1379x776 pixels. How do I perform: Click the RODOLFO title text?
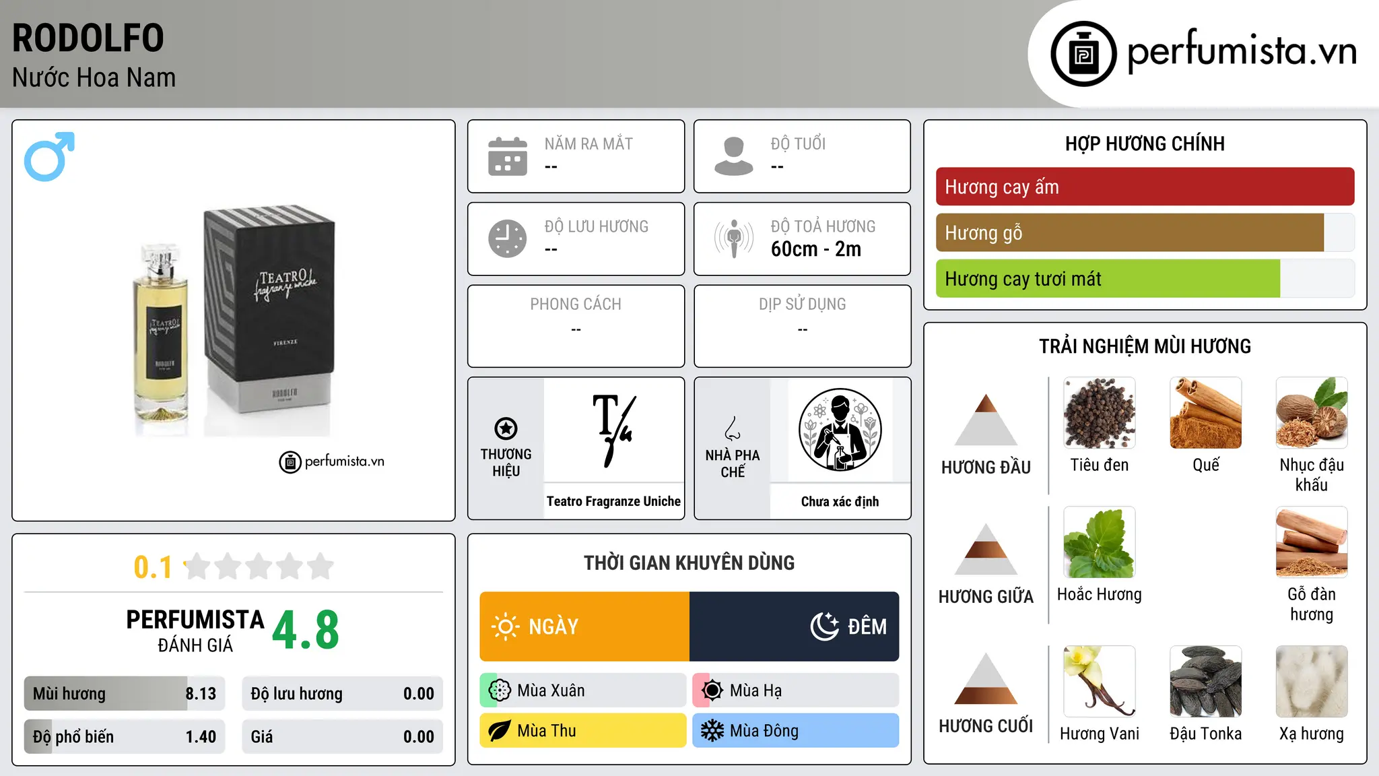pos(88,38)
